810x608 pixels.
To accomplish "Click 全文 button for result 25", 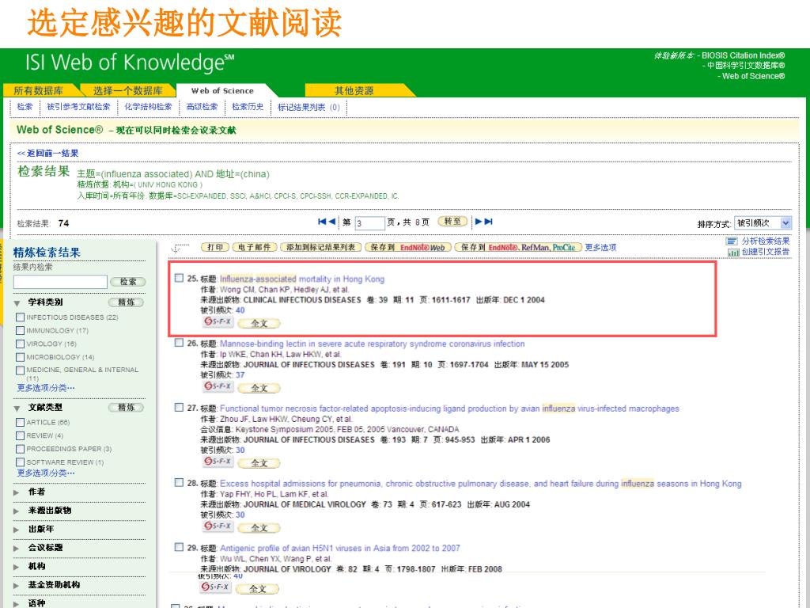I will pyautogui.click(x=259, y=324).
